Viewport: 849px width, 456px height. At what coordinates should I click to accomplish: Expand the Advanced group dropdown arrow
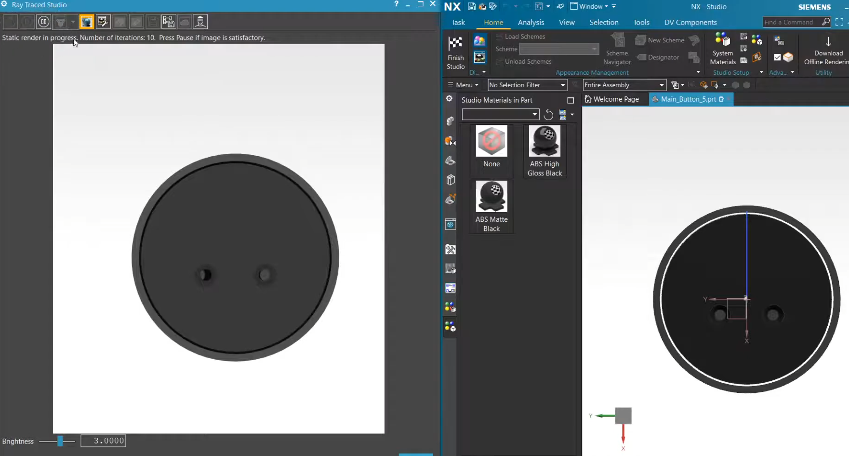pyautogui.click(x=792, y=72)
